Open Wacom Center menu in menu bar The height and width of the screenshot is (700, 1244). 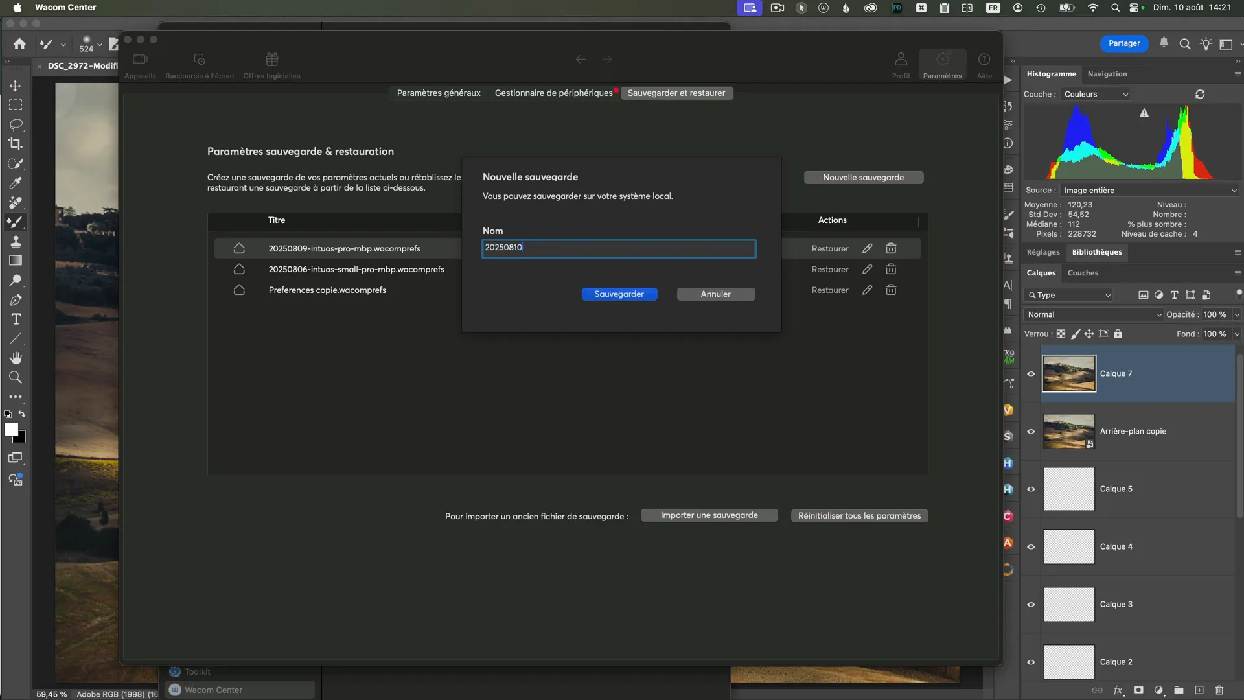pos(65,8)
